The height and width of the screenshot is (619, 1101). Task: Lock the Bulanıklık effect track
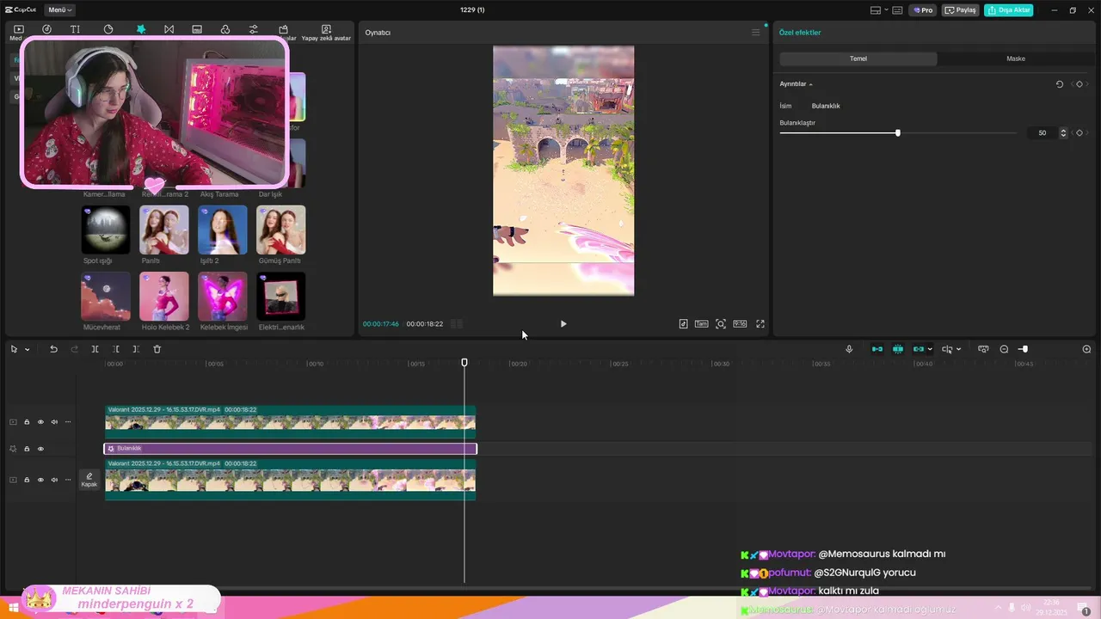[27, 449]
